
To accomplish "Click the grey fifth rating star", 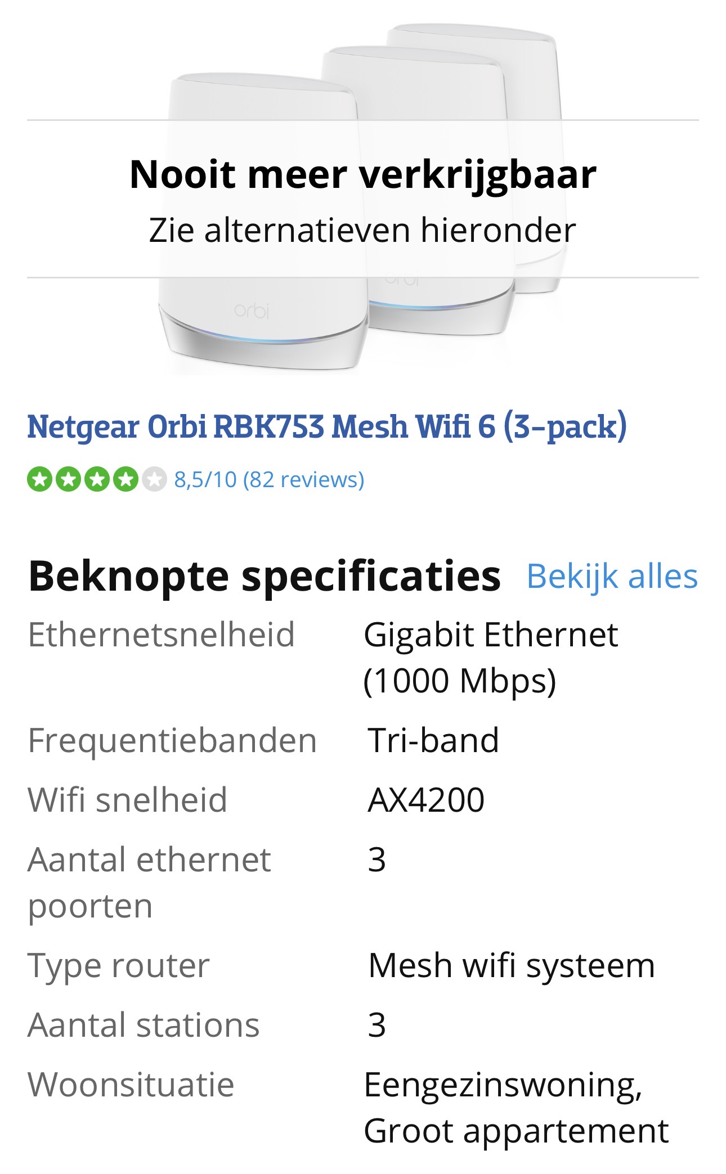I will point(154,479).
